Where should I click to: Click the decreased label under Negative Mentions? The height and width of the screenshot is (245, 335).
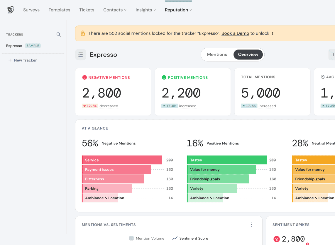tap(109, 106)
